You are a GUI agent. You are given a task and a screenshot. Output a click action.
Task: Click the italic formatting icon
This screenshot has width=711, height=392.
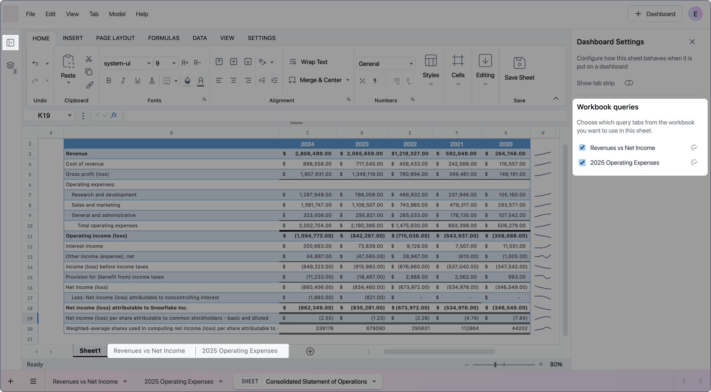pyautogui.click(x=123, y=81)
